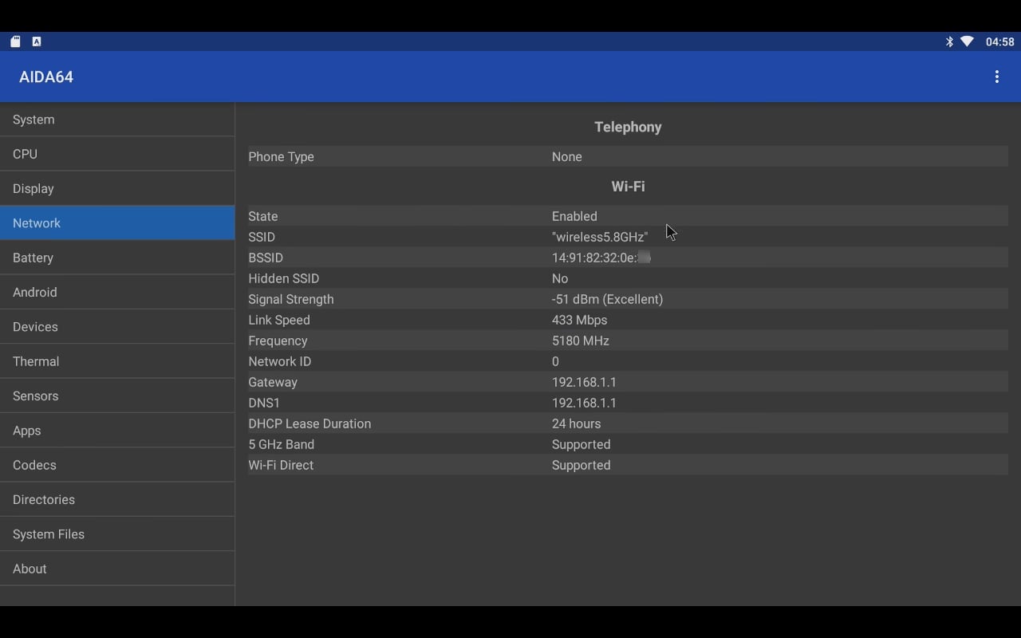Click the 5 GHz Band value 'Supported'

(581, 444)
